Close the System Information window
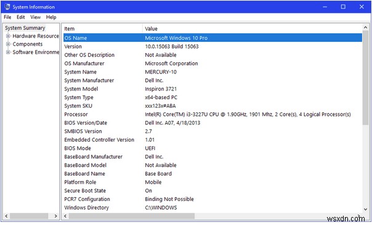The width and height of the screenshot is (372, 225). coord(362,7)
